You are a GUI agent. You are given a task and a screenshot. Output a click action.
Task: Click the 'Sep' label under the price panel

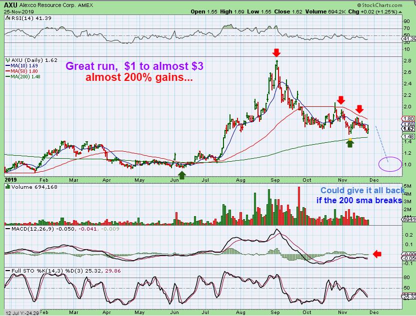coord(275,180)
